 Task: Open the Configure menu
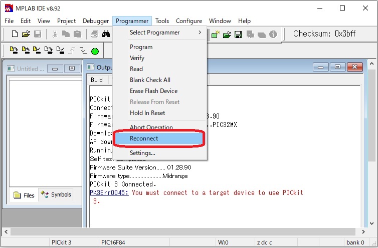(189, 21)
